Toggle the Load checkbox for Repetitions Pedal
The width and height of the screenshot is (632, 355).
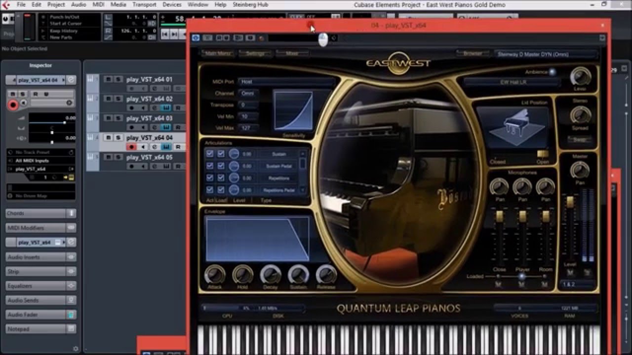tap(221, 190)
